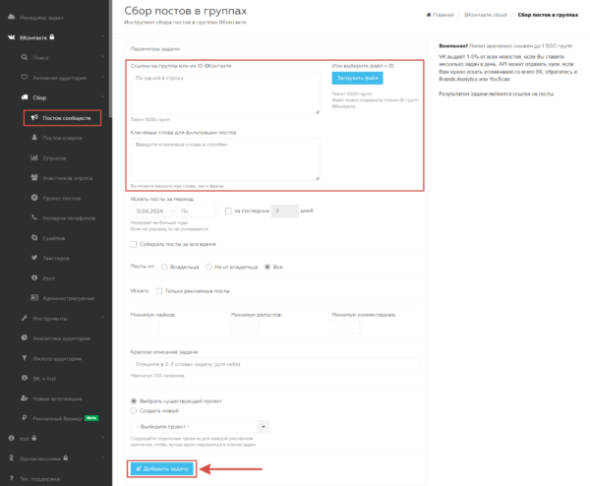The image size is (590, 486).
Task: Click the user icon beside Постов юзеров
Action: 34,138
